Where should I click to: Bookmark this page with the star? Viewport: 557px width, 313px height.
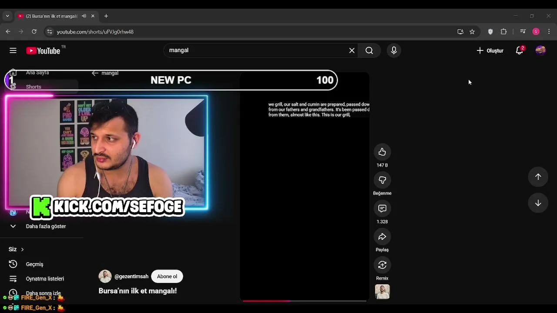coord(472,32)
